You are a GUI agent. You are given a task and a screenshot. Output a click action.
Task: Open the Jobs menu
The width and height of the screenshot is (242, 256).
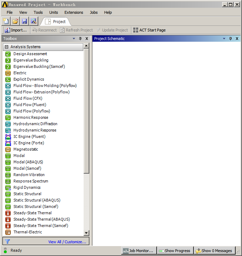[x=94, y=12]
